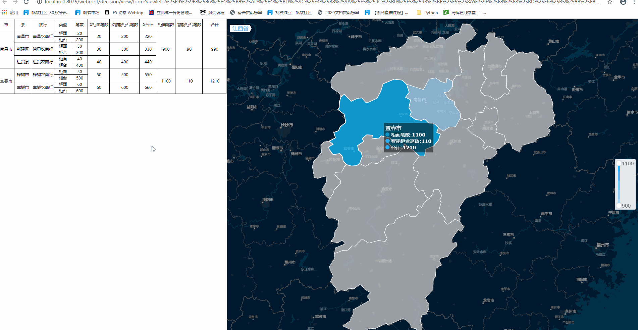638x330 pixels.
Task: Select the 南昌农商行 table cell
Action: 43,37
